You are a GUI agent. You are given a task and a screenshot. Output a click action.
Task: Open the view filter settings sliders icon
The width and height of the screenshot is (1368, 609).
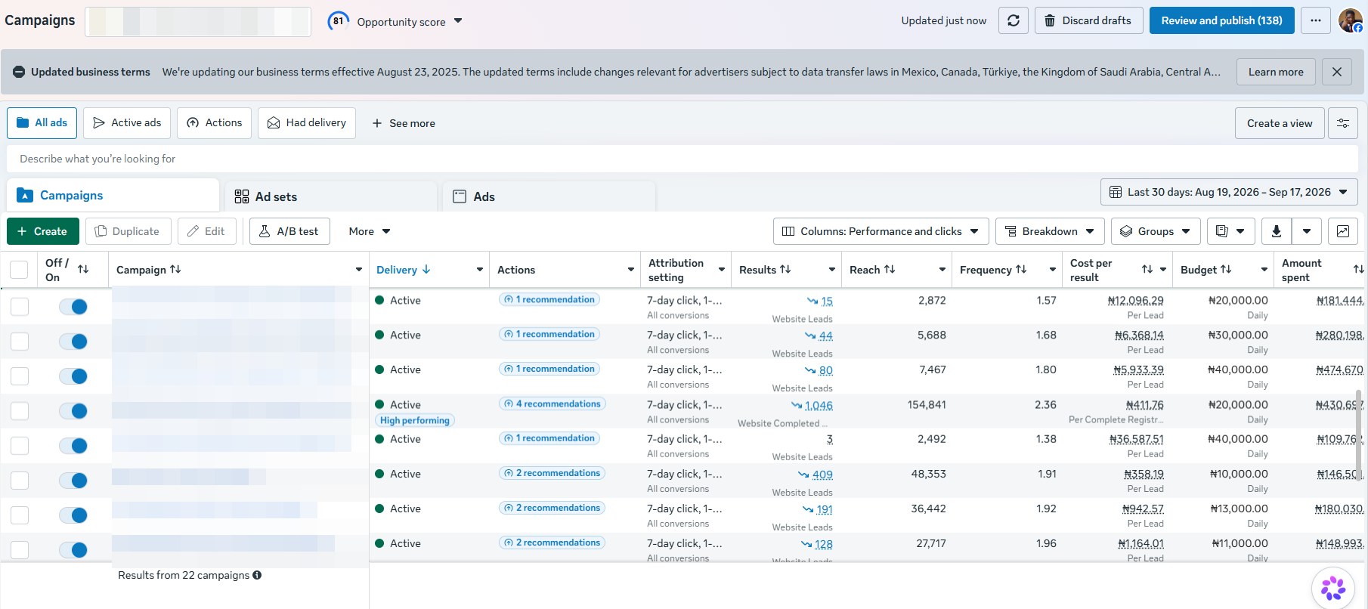click(1343, 123)
